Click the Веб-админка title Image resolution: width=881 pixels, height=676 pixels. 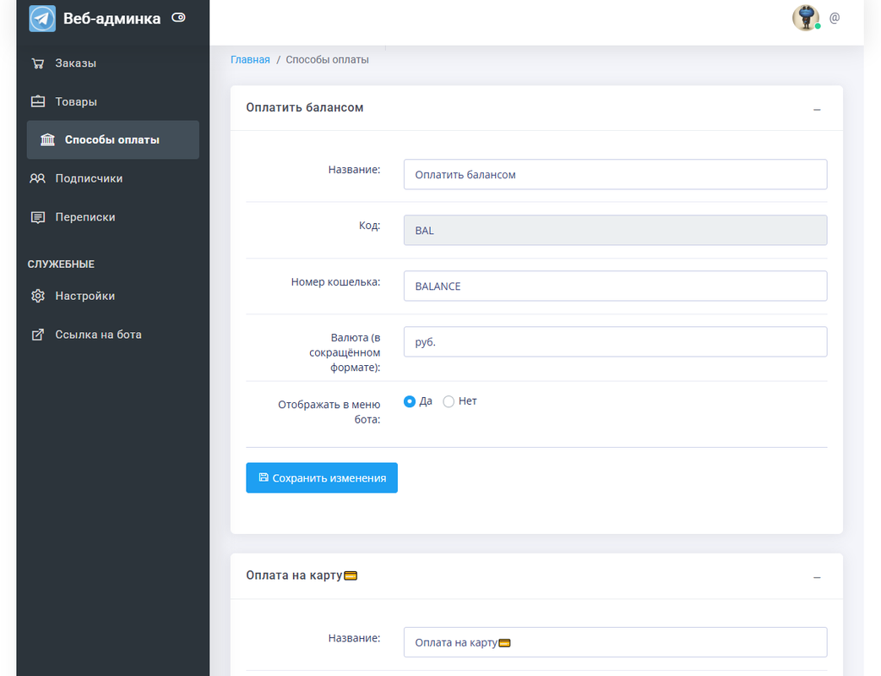(111, 19)
